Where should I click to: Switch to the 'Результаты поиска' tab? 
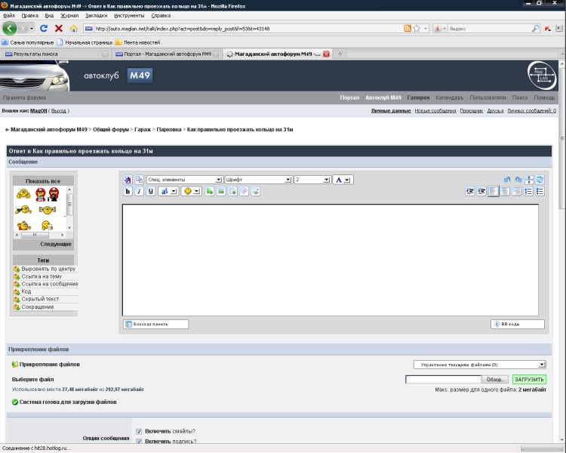point(53,54)
